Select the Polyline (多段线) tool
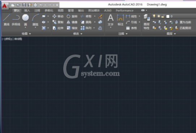Image resolution: width=196 pixels, height=133 pixels. [16, 20]
